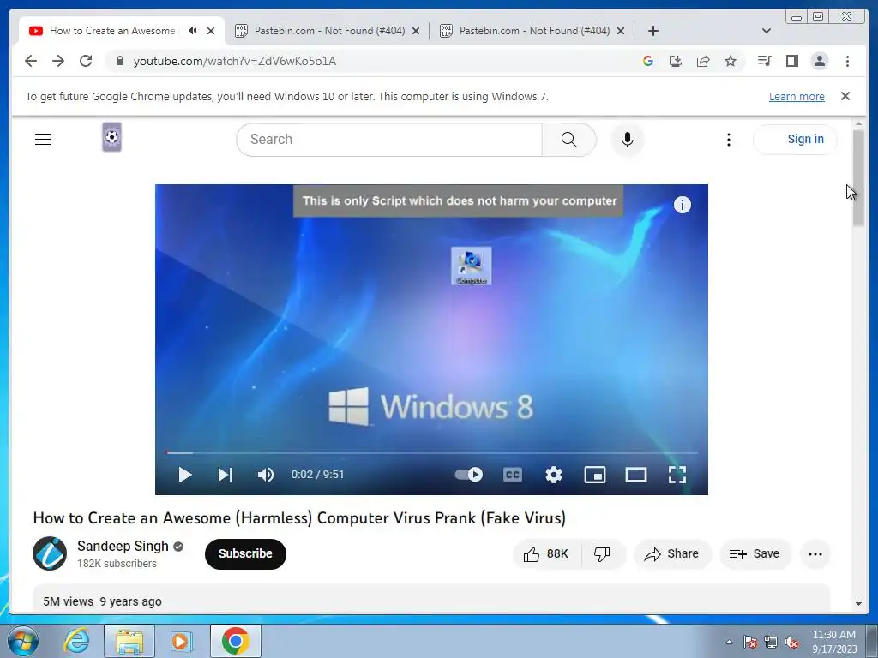Click the Action Center flag icon
Viewport: 878px width, 658px height.
click(750, 642)
